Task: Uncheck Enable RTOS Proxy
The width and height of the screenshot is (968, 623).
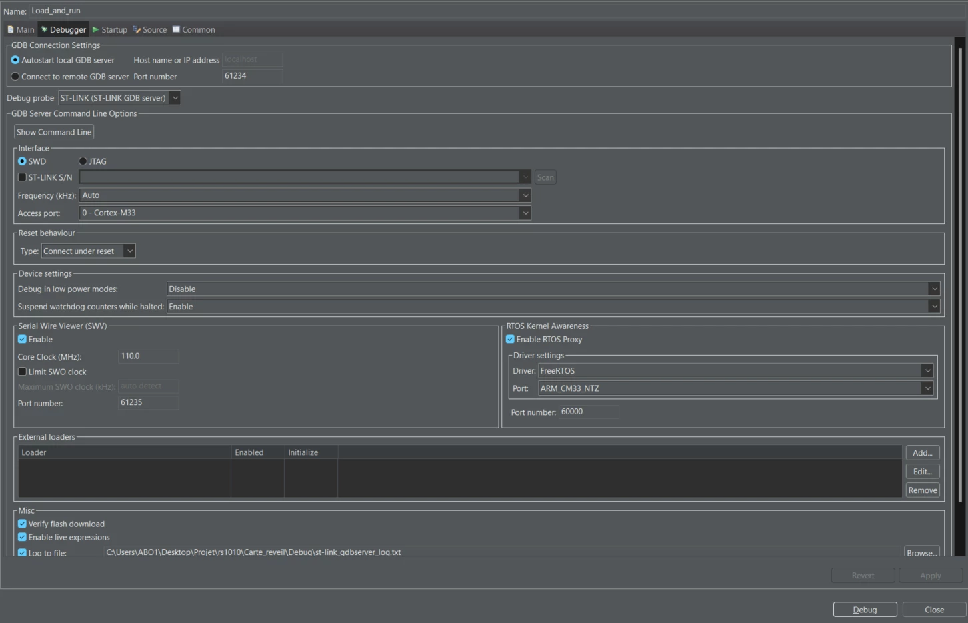Action: [510, 339]
